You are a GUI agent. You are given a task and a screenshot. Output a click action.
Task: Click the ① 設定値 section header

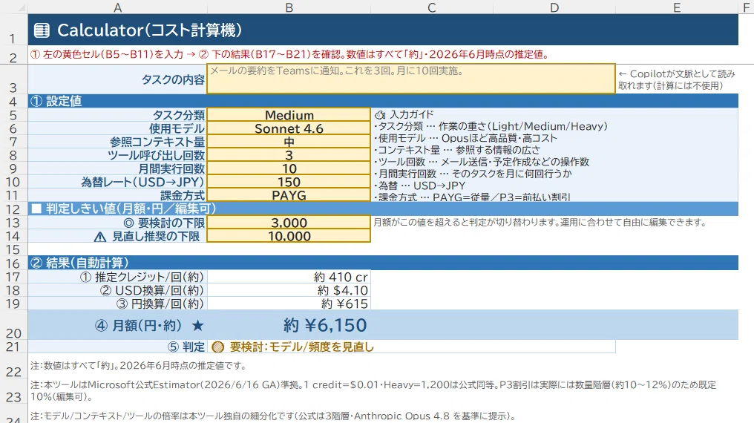coord(383,101)
